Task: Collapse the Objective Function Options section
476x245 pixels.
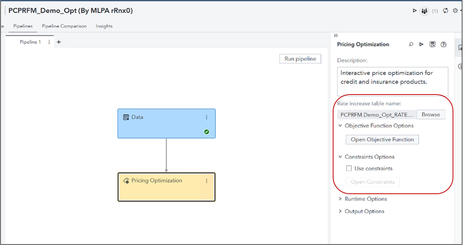Action: click(340, 126)
